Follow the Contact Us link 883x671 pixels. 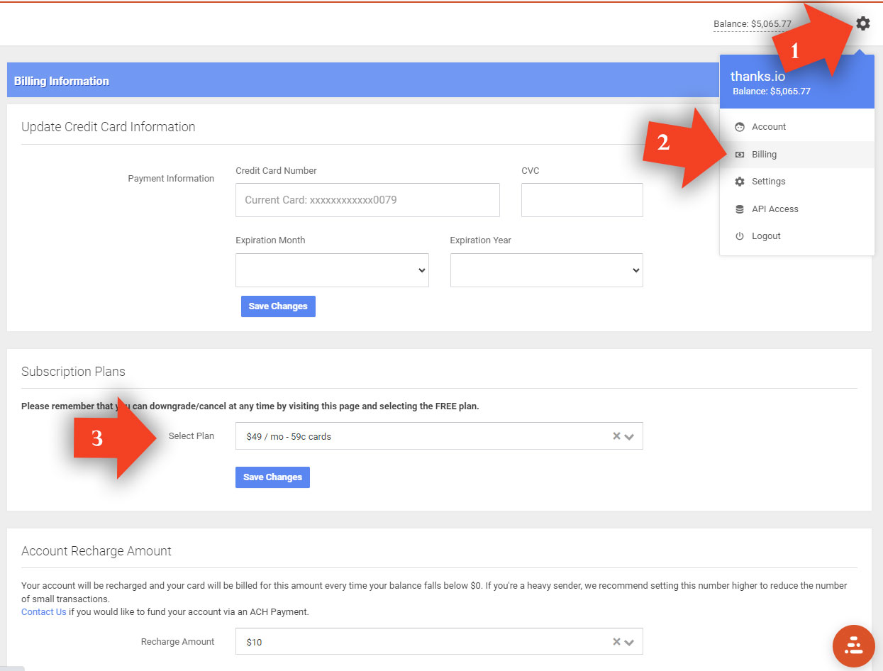pyautogui.click(x=44, y=611)
